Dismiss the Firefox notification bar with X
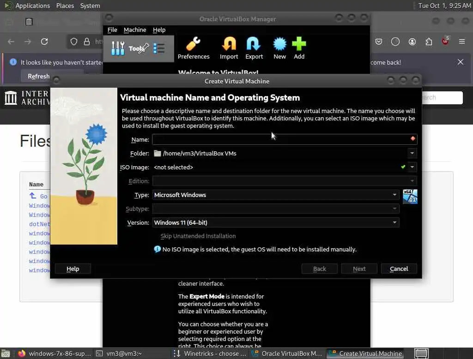473x359 pixels. tap(461, 62)
